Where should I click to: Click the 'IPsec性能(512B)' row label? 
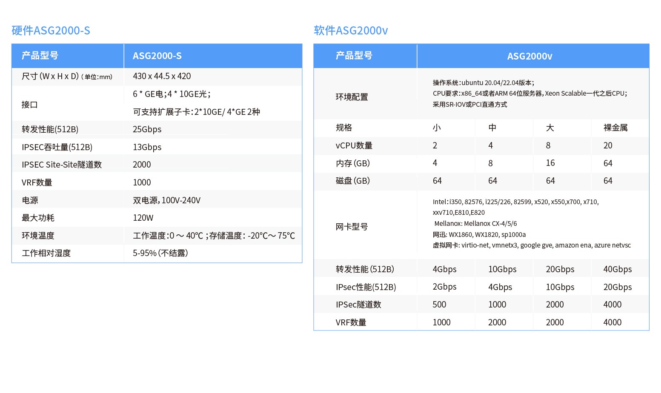coord(366,287)
